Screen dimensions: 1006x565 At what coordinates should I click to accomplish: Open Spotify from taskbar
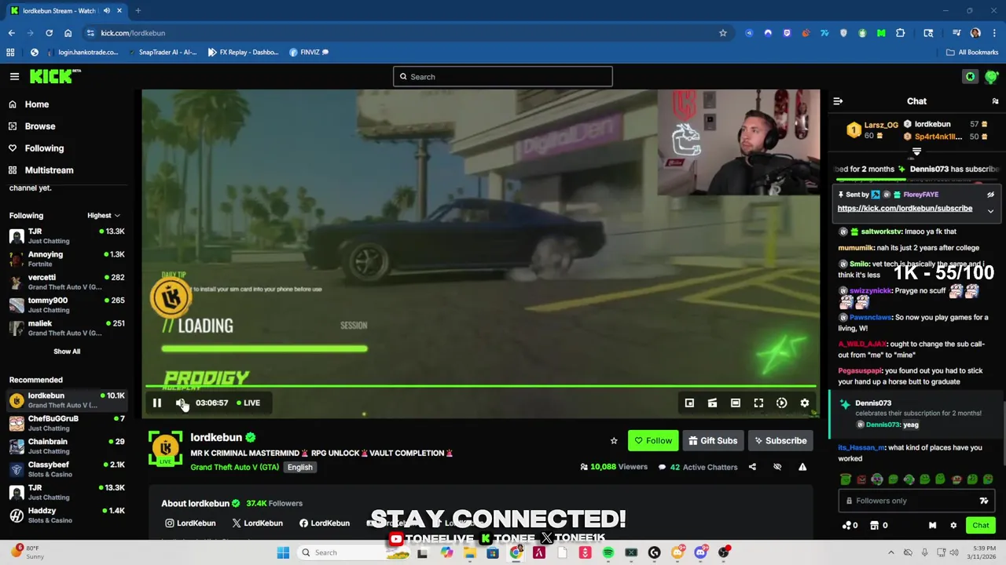[x=608, y=553]
